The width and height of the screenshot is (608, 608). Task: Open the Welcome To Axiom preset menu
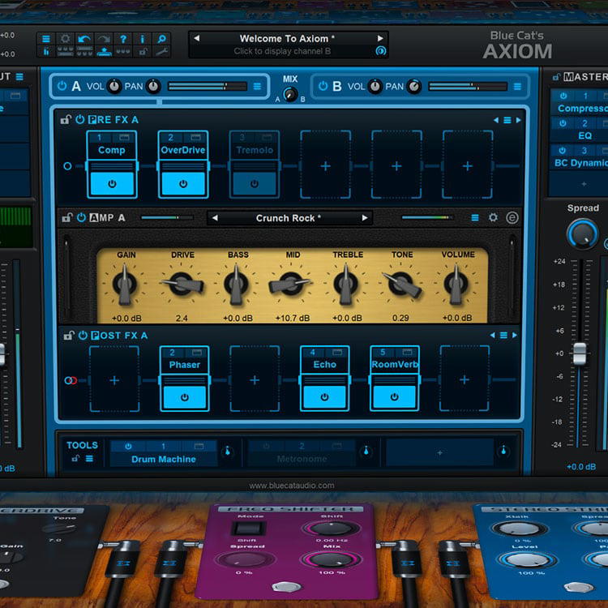click(287, 38)
